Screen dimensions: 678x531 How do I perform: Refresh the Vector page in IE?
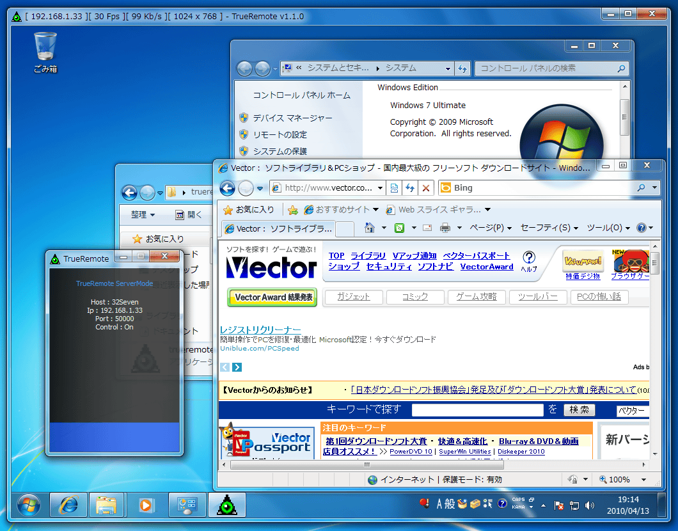click(x=410, y=188)
